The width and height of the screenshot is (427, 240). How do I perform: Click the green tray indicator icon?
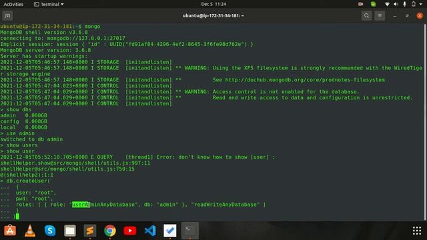pyautogui.click(x=373, y=4)
